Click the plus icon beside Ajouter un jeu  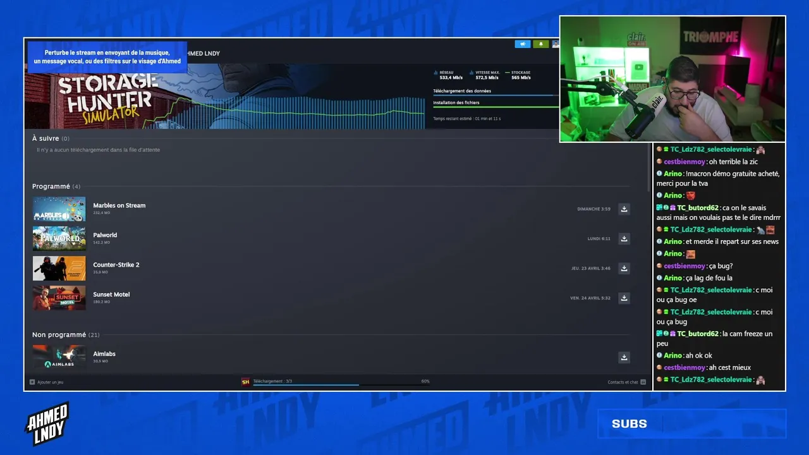pyautogui.click(x=32, y=382)
